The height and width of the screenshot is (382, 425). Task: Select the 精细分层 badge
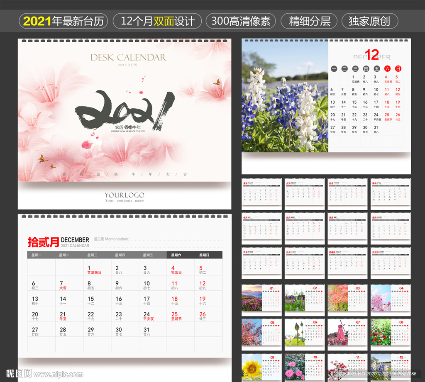[309, 21]
